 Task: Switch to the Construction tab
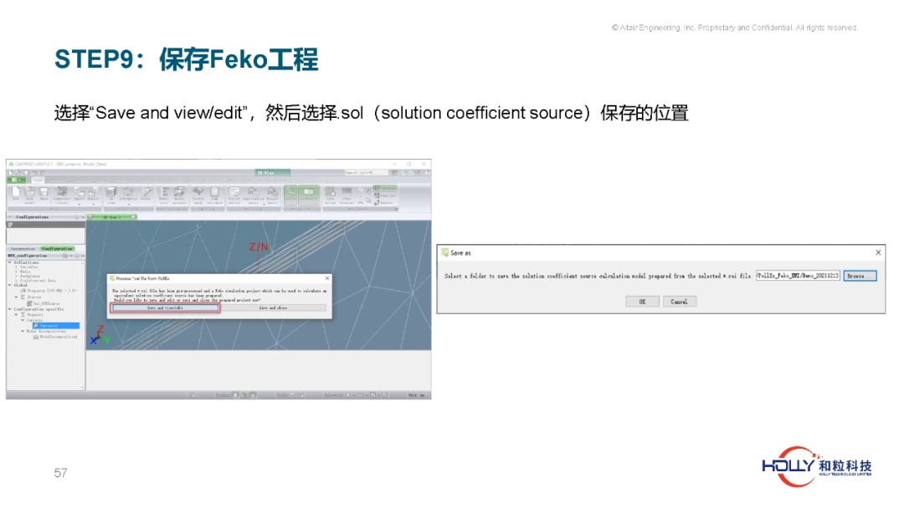(23, 248)
